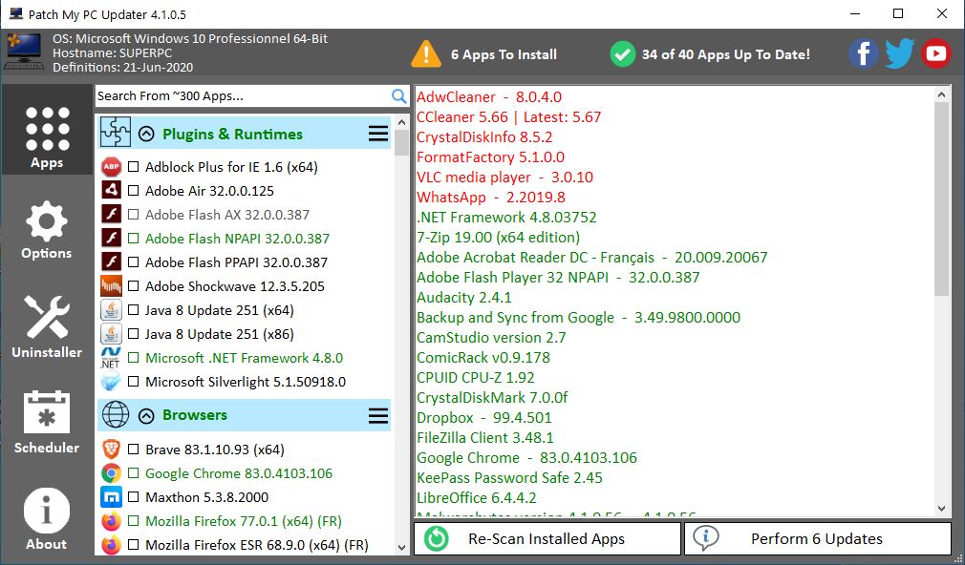965x565 pixels.
Task: Switch to the Apps tab
Action: click(47, 130)
